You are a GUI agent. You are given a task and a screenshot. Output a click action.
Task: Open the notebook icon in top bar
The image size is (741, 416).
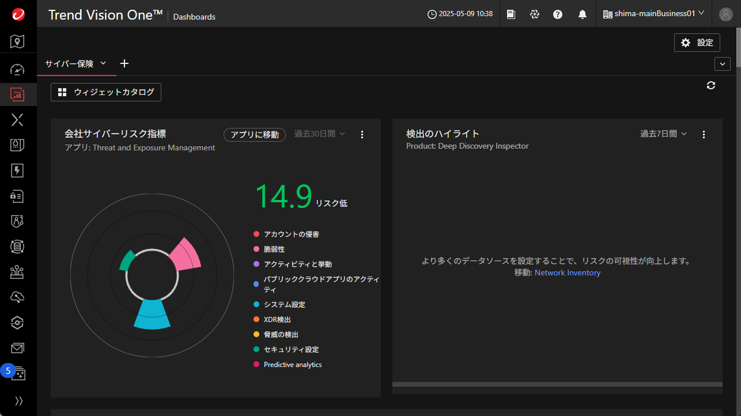click(x=511, y=14)
